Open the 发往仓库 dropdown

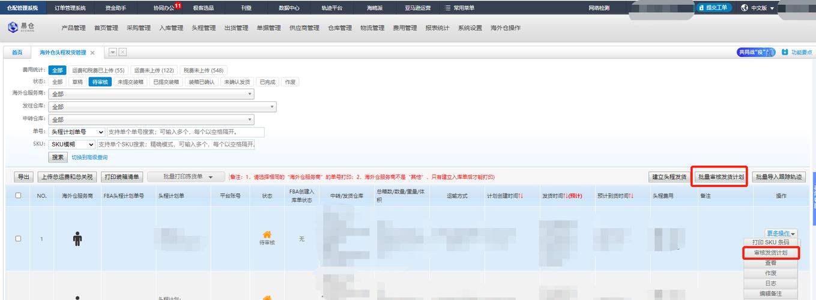coord(163,107)
